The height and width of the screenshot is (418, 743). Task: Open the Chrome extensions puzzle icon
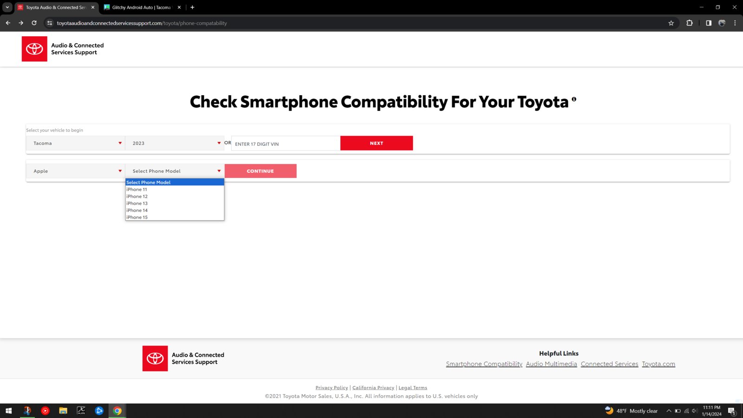(x=690, y=23)
